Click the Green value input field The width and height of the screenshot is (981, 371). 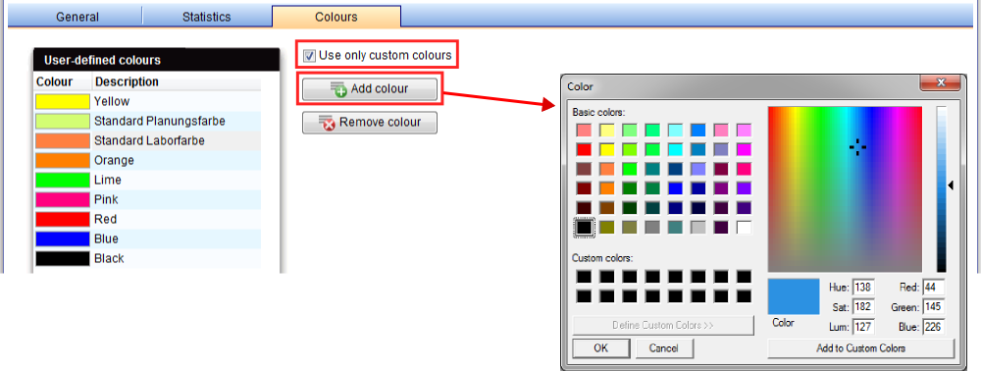(x=934, y=307)
